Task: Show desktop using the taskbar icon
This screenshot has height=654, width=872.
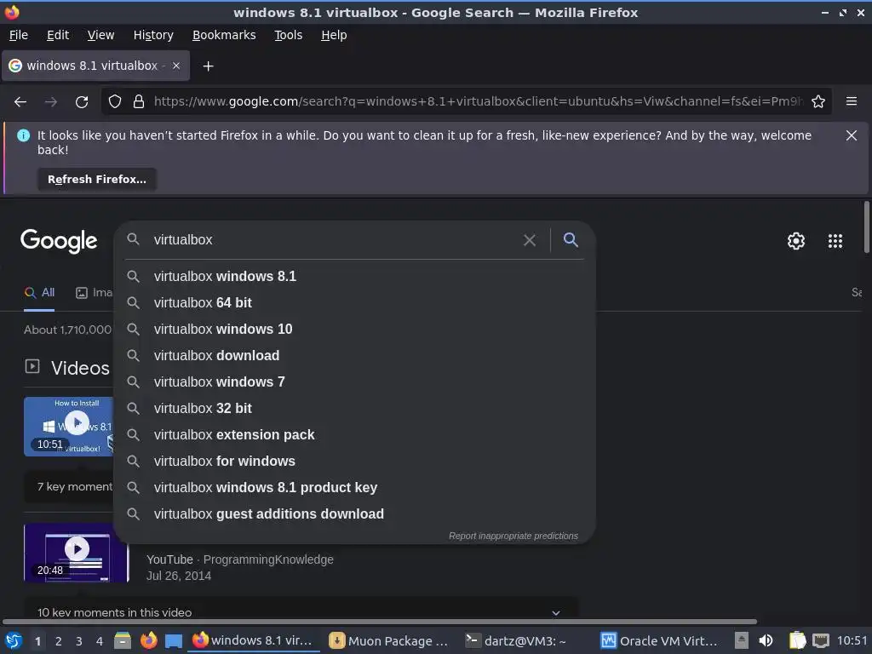Action: pyautogui.click(x=174, y=641)
